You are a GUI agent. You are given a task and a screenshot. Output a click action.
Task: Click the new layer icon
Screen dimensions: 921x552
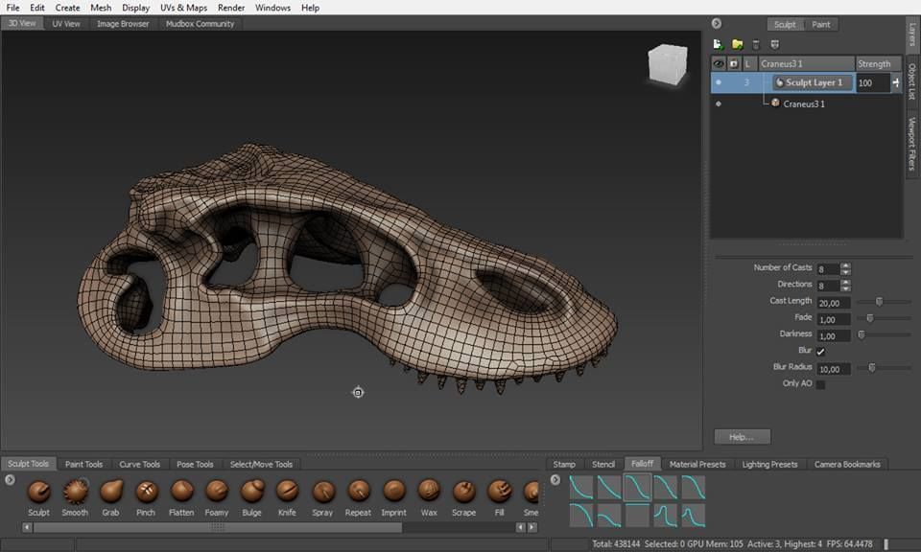coord(718,44)
